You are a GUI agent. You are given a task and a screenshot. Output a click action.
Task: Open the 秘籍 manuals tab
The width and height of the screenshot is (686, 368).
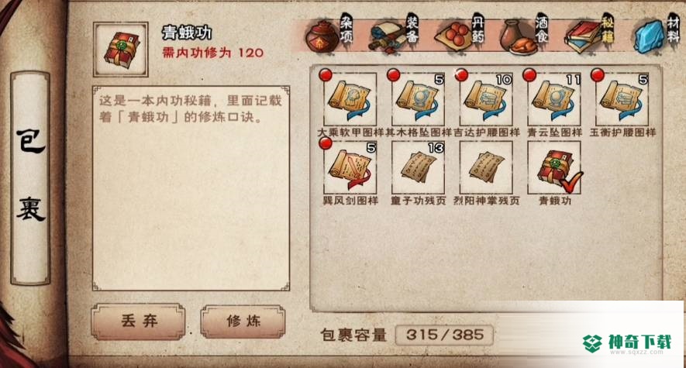coord(589,34)
